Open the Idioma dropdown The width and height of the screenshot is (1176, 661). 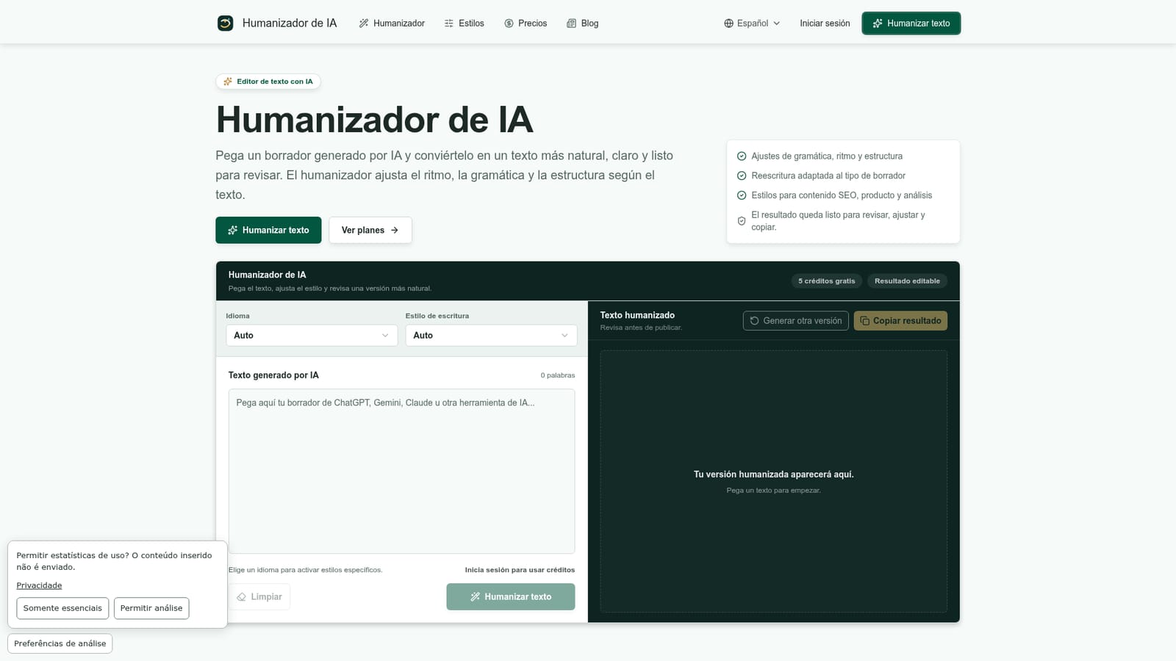pyautogui.click(x=312, y=335)
